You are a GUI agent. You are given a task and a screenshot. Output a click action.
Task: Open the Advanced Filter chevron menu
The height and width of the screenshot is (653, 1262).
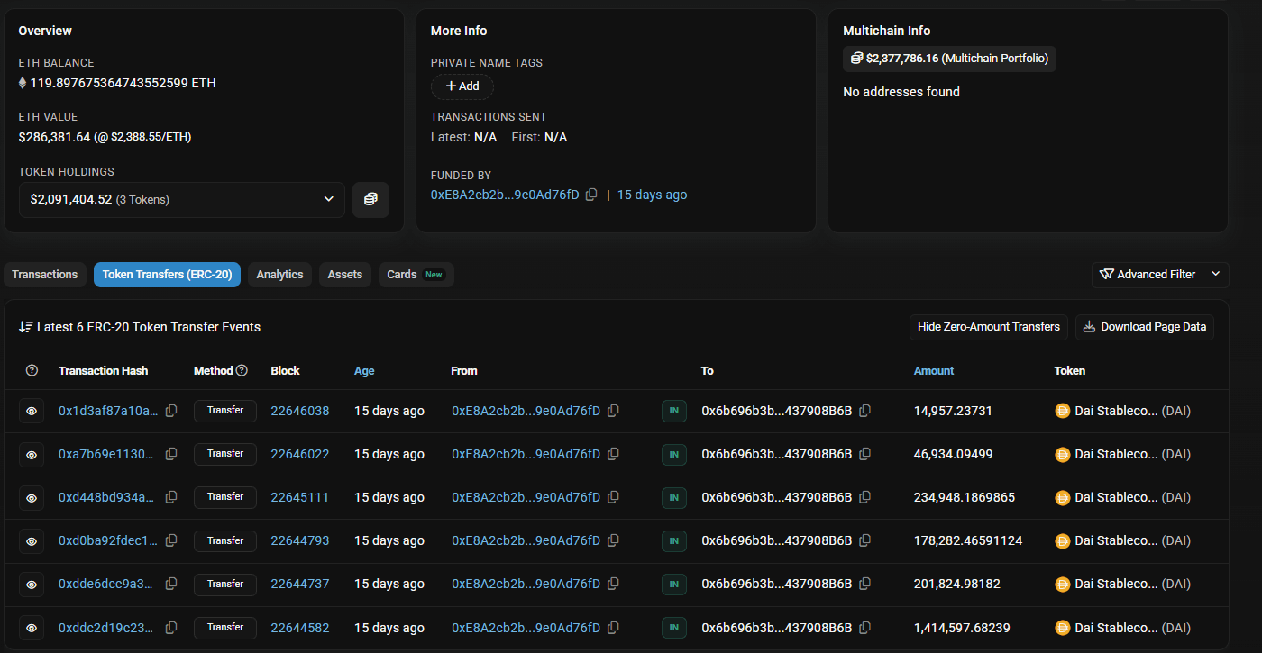click(1215, 274)
